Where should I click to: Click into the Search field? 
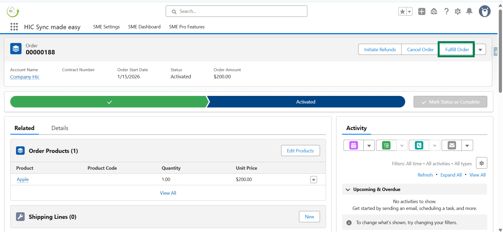point(237,11)
